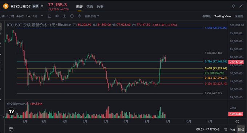
Task: Open the price alert bell icon
Action: click(234, 6)
